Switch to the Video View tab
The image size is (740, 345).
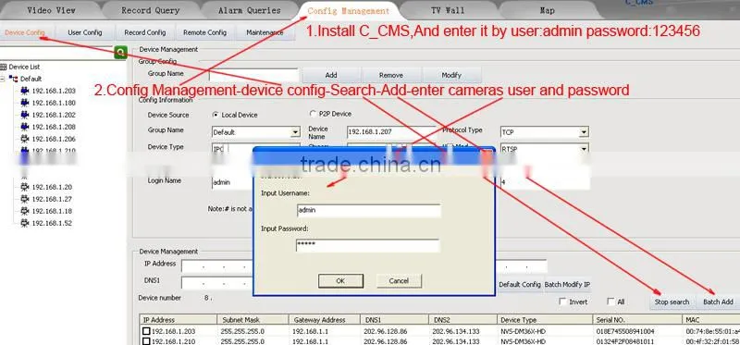(x=51, y=10)
